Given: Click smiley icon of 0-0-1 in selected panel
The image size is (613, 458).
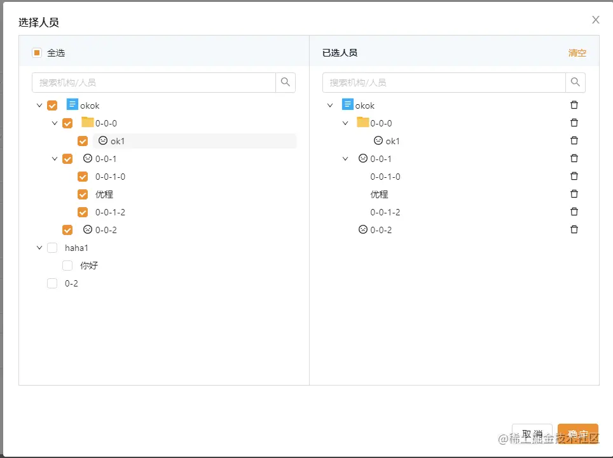Looking at the screenshot, I should (363, 158).
